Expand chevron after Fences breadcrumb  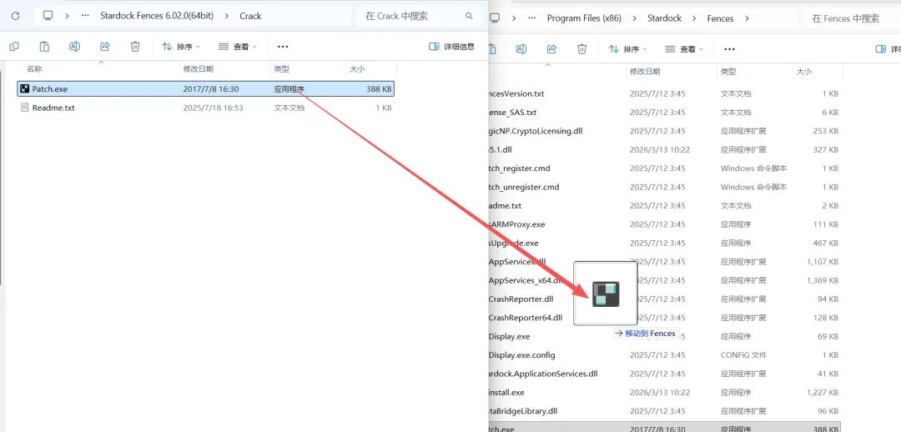point(747,18)
